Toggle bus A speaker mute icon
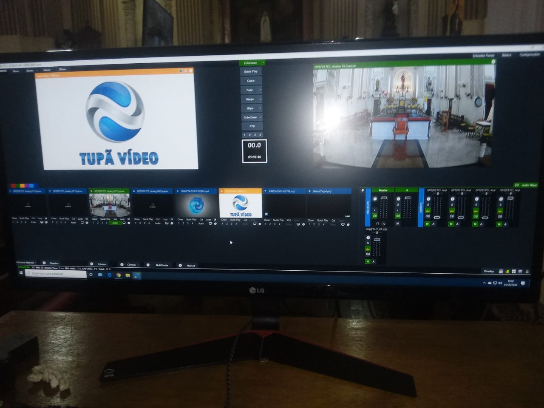 click(398, 216)
